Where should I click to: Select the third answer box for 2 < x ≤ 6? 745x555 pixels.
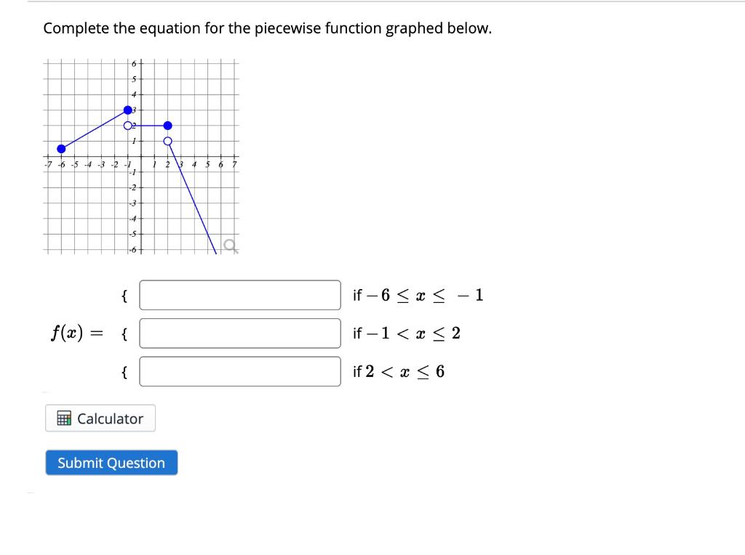[239, 370]
